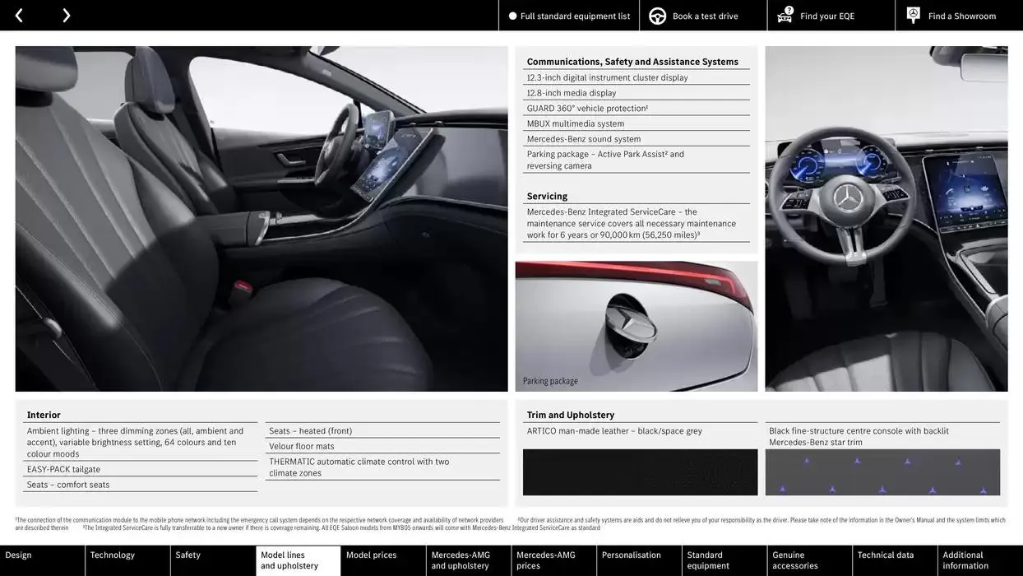Switch to the Design tab

coord(42,560)
